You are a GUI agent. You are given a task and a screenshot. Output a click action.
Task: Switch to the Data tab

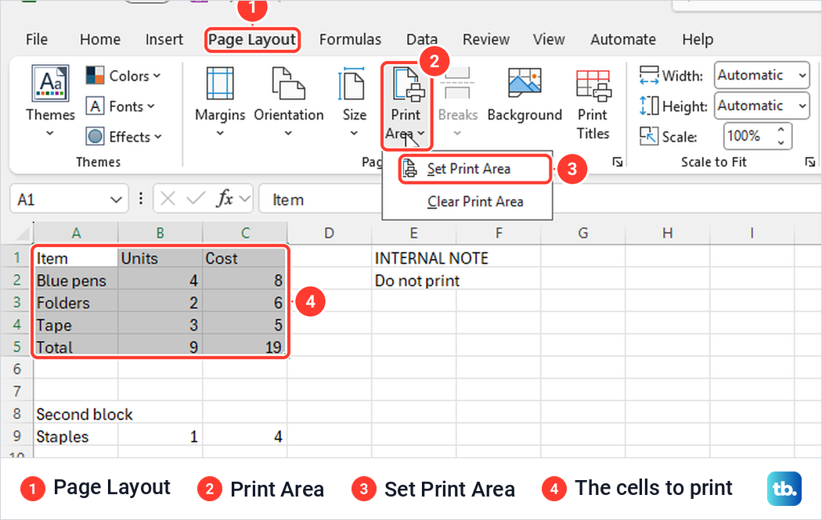422,40
